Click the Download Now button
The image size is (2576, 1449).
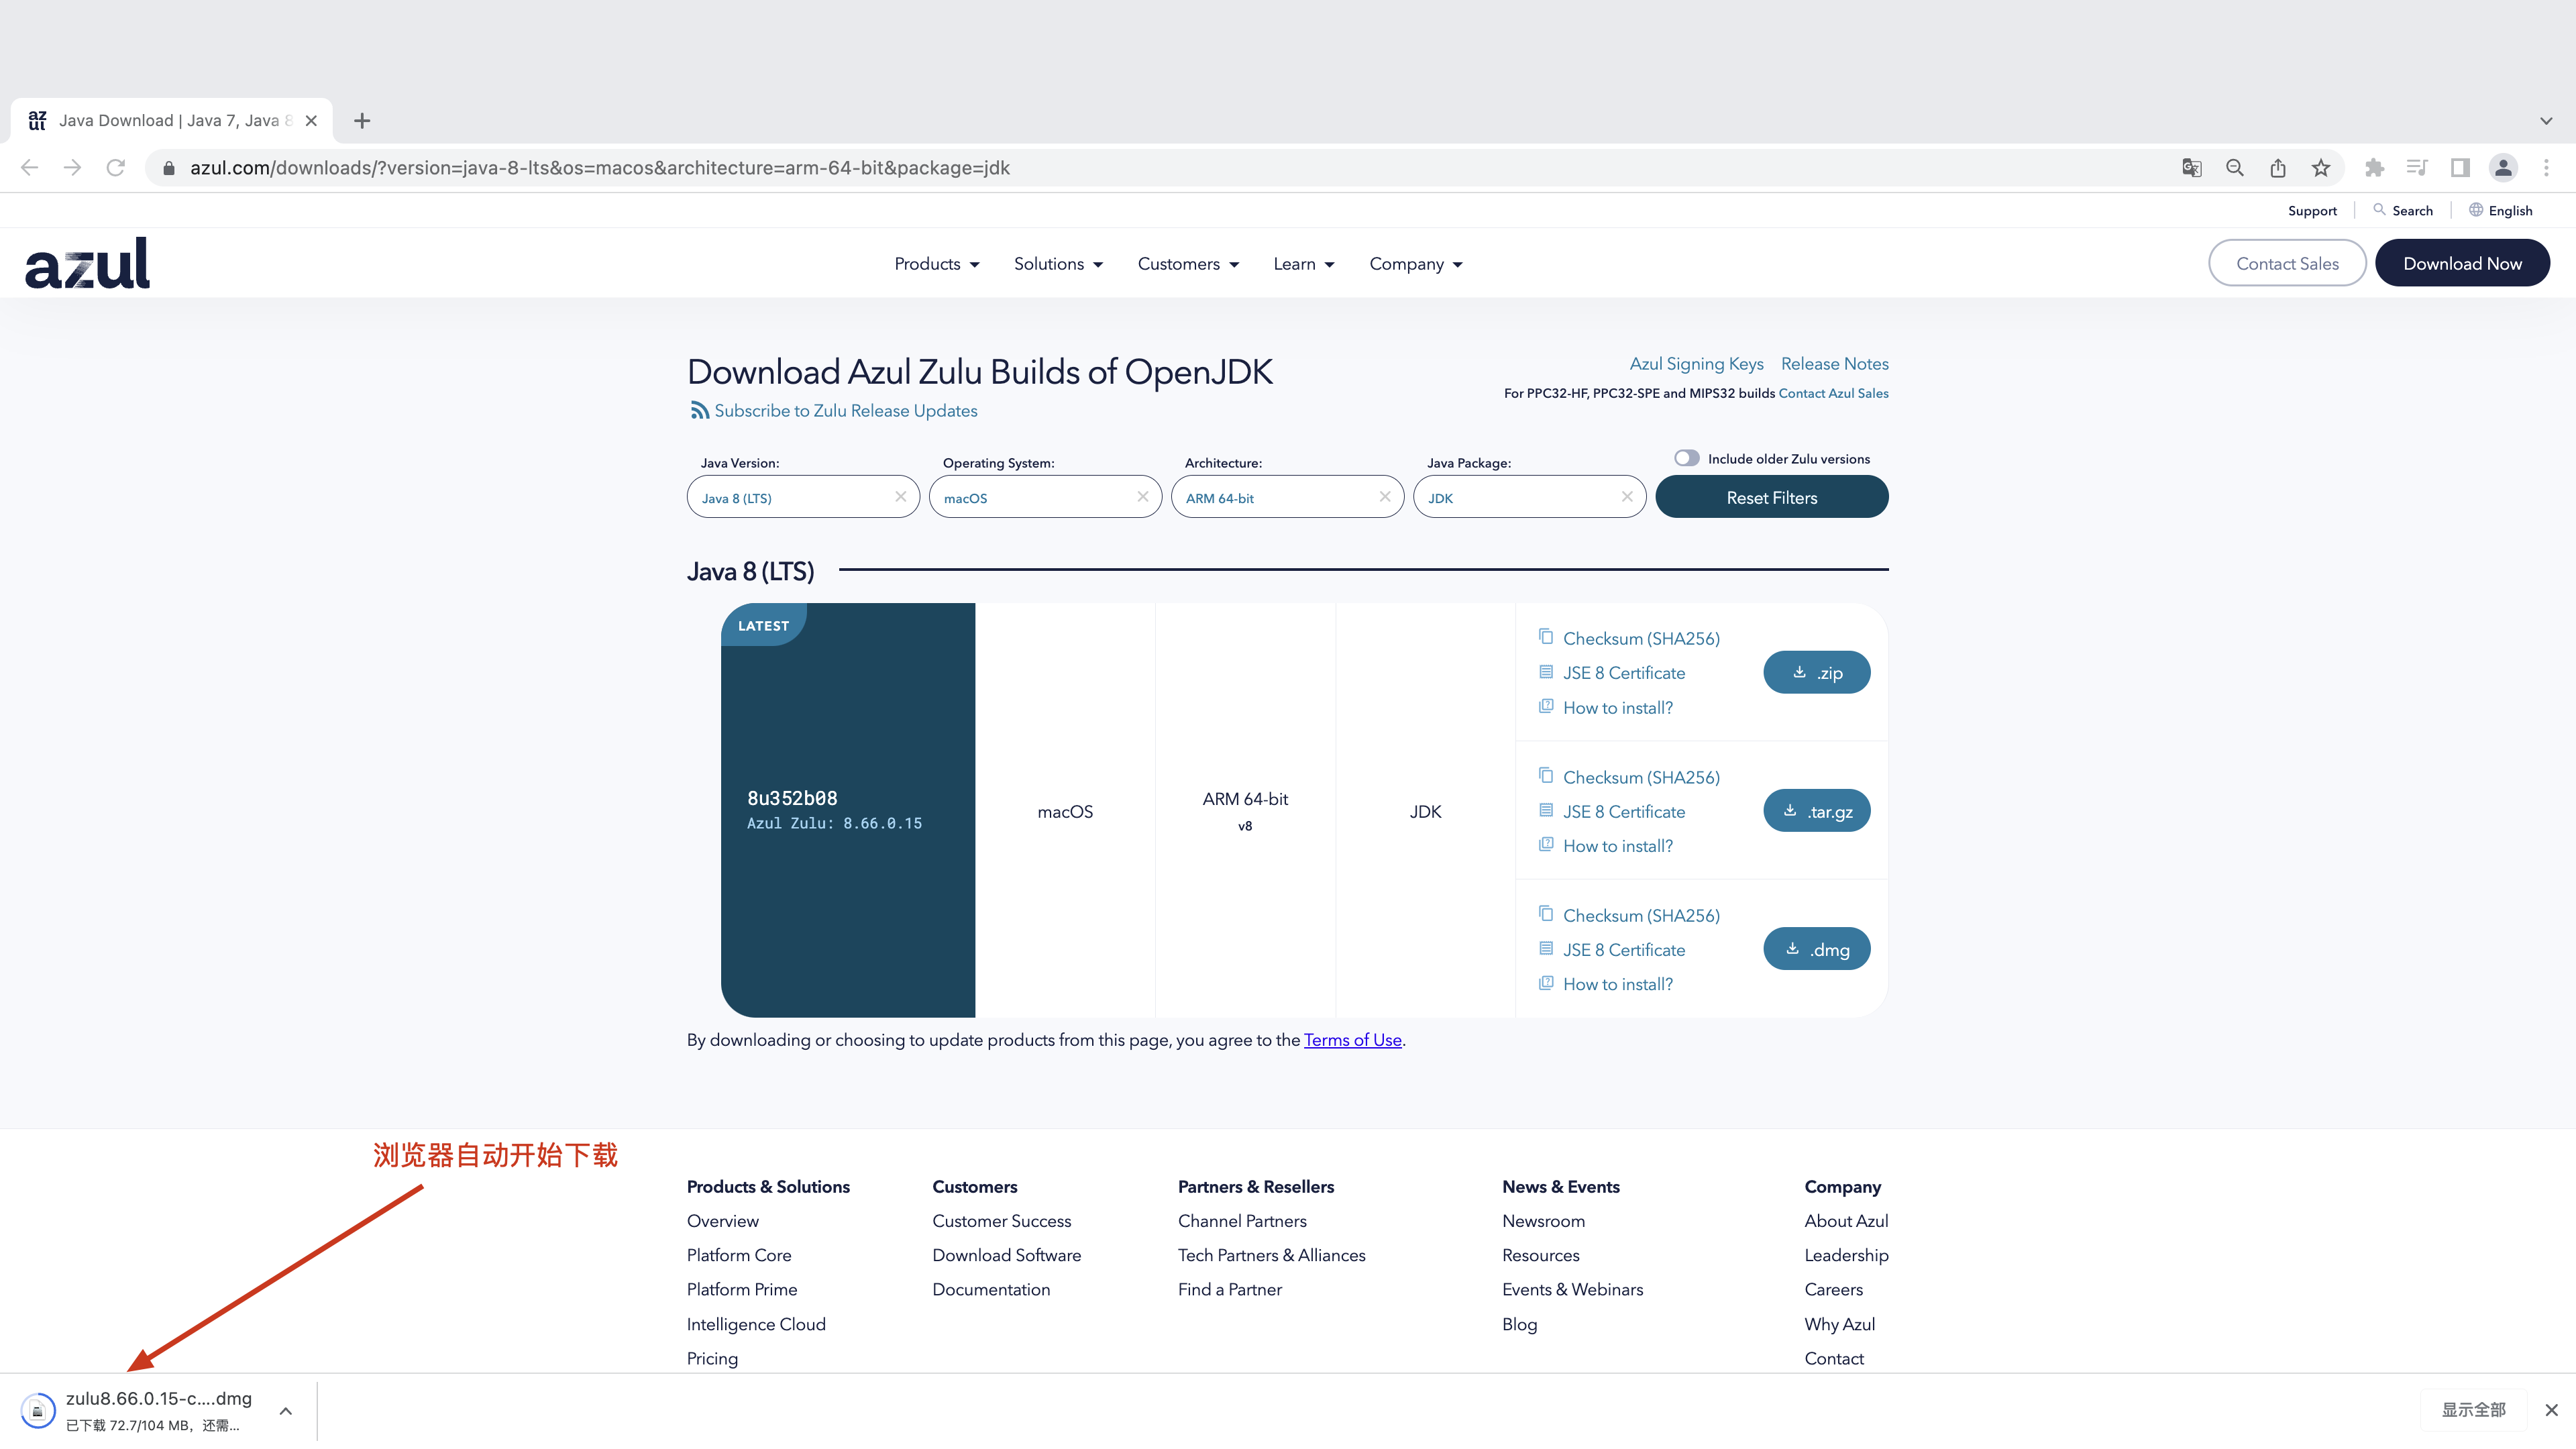[2461, 263]
